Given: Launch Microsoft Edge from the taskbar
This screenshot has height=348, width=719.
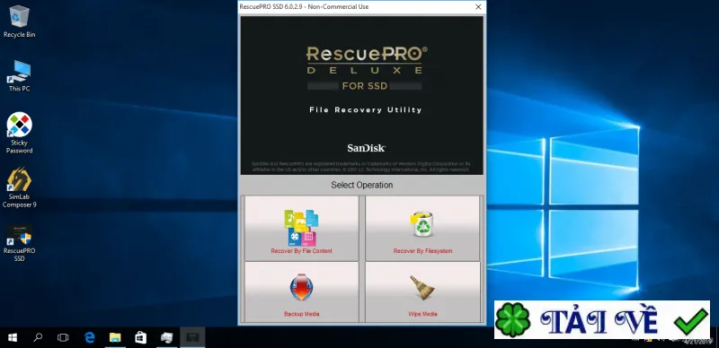Looking at the screenshot, I should [89, 338].
